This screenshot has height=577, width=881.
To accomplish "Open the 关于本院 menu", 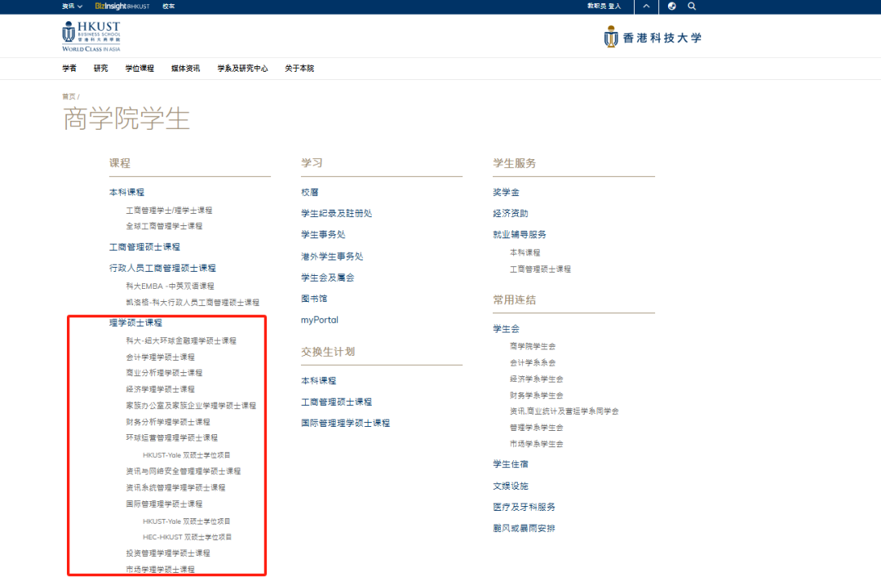I will pos(299,68).
